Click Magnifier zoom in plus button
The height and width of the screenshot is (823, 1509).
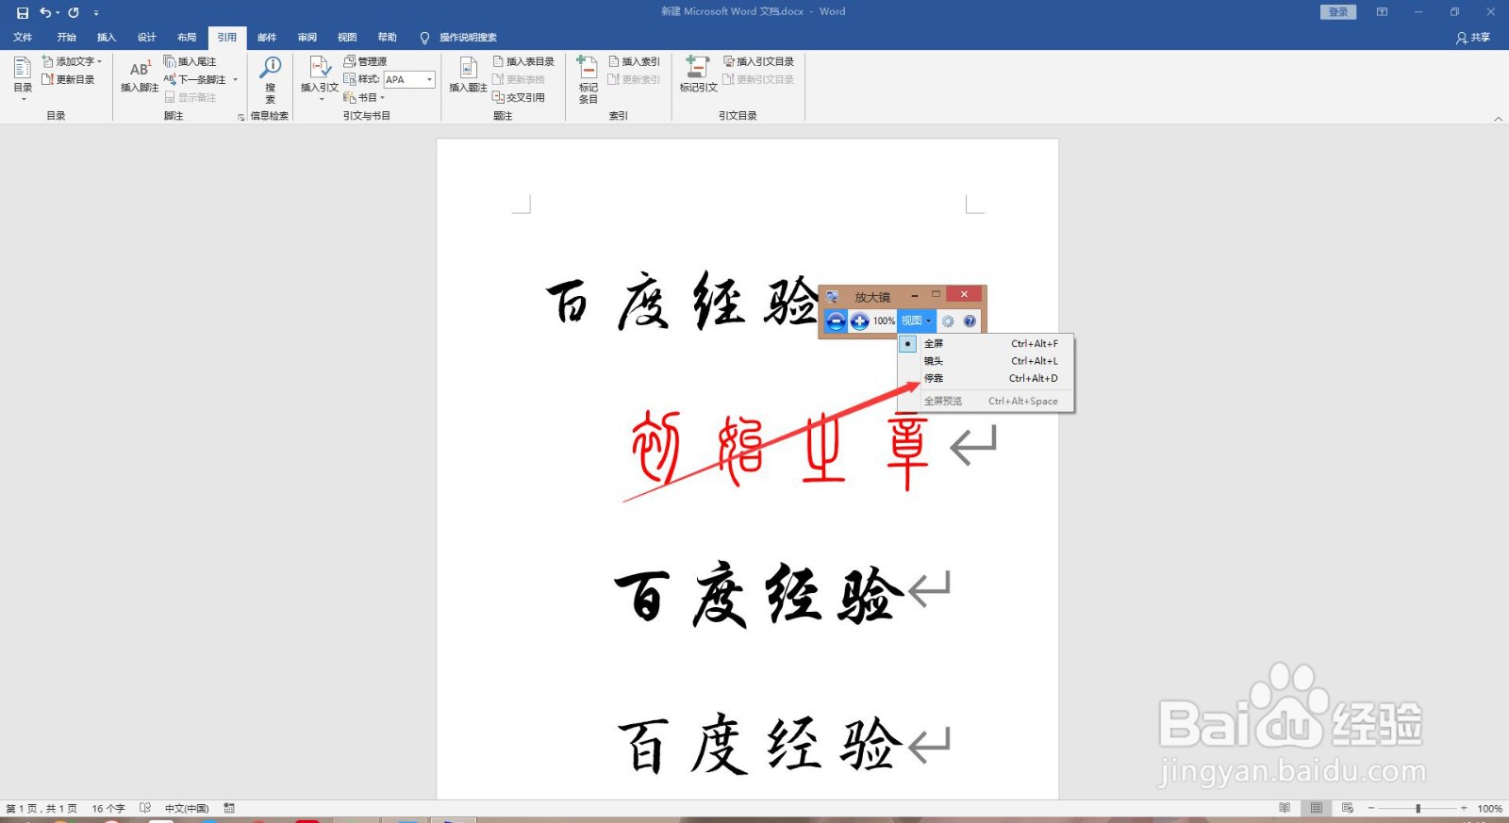click(x=859, y=321)
